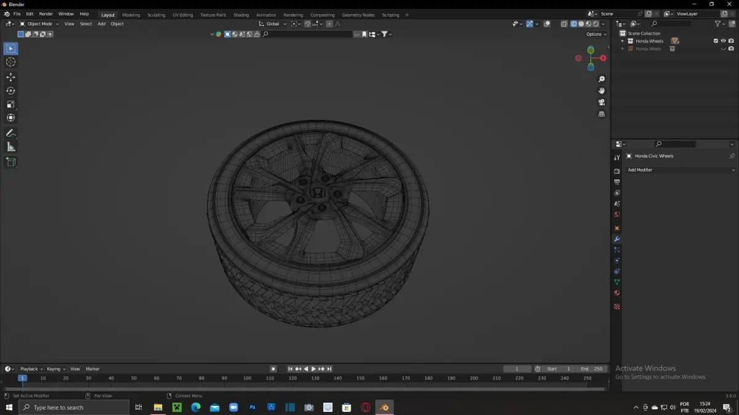Viewport: 739px width, 415px height.
Task: Jump to the timeline end frame
Action: (x=329, y=369)
